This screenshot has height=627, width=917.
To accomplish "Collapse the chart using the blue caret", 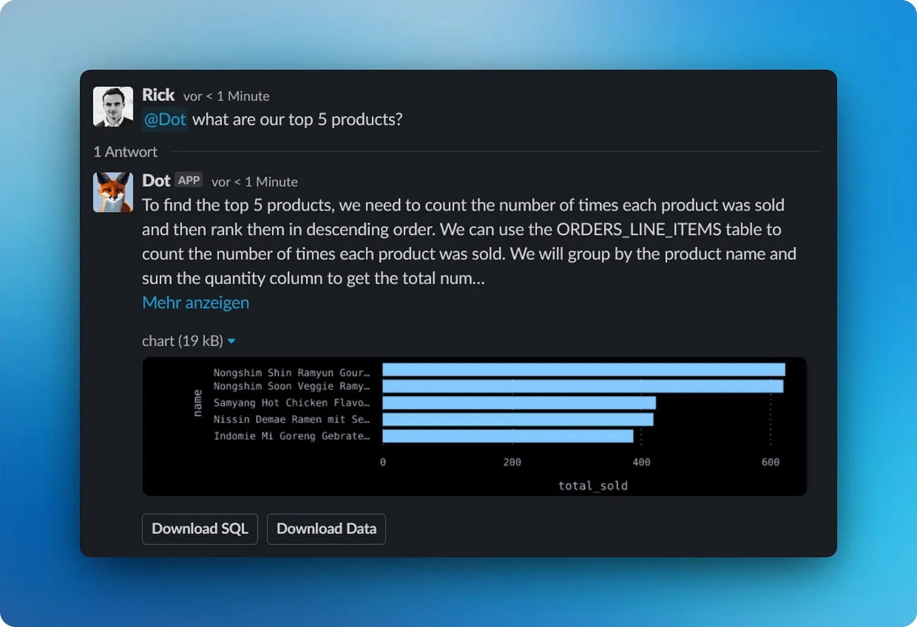I will pos(231,341).
